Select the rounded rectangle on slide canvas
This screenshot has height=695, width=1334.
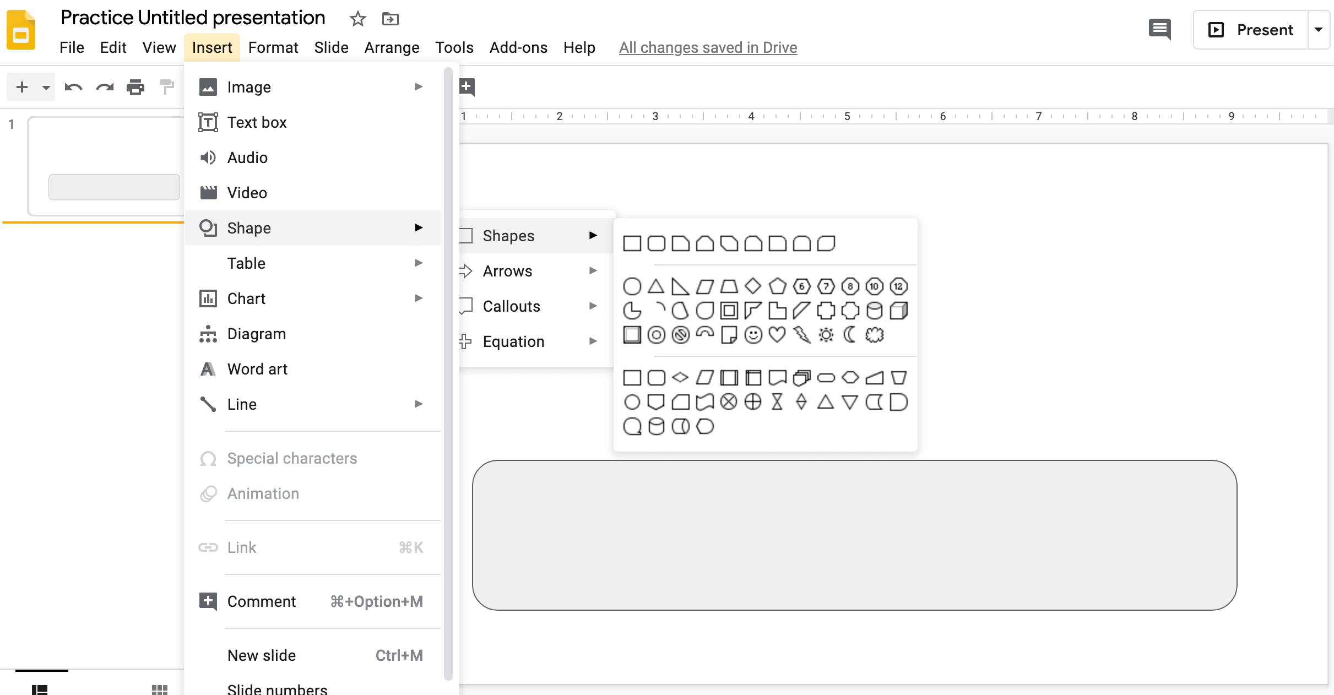tap(854, 535)
